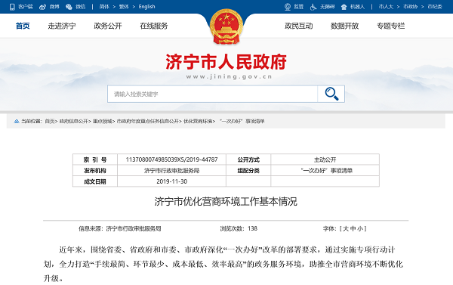This screenshot has width=453, height=285.
Task: Open the mobile client icon link
Action: [x=12, y=7]
